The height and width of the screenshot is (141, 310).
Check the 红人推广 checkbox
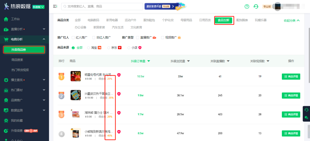click(73, 38)
